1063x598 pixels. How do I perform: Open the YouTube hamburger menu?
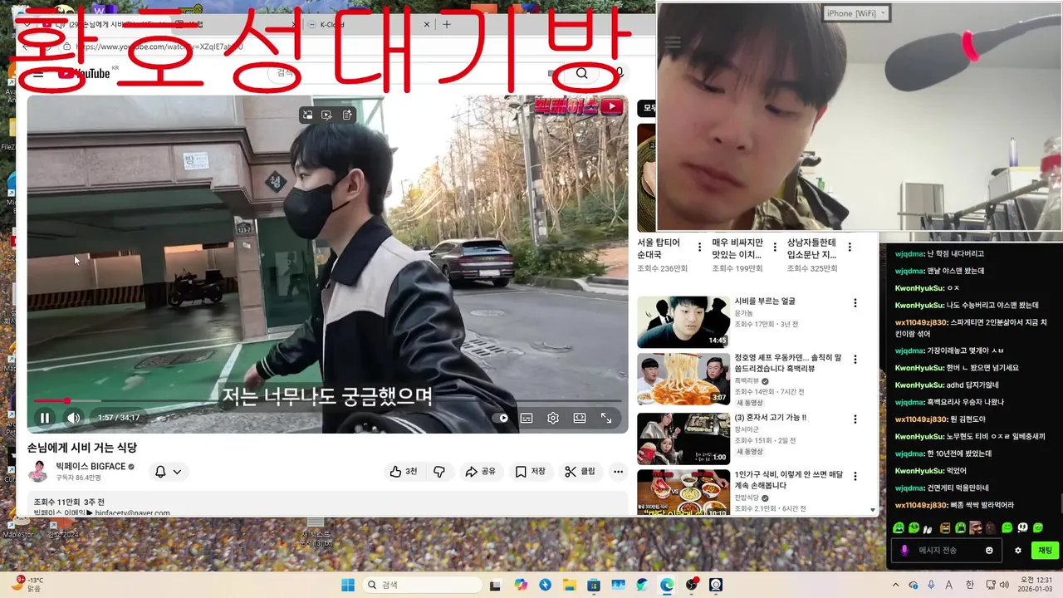point(38,74)
